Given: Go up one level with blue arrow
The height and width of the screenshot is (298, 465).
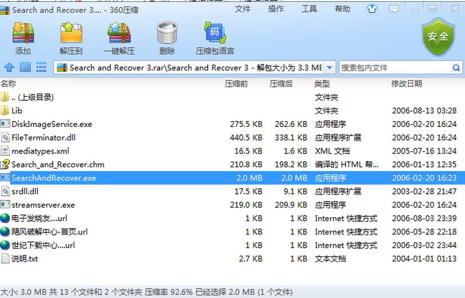Looking at the screenshot, I should pos(9,67).
